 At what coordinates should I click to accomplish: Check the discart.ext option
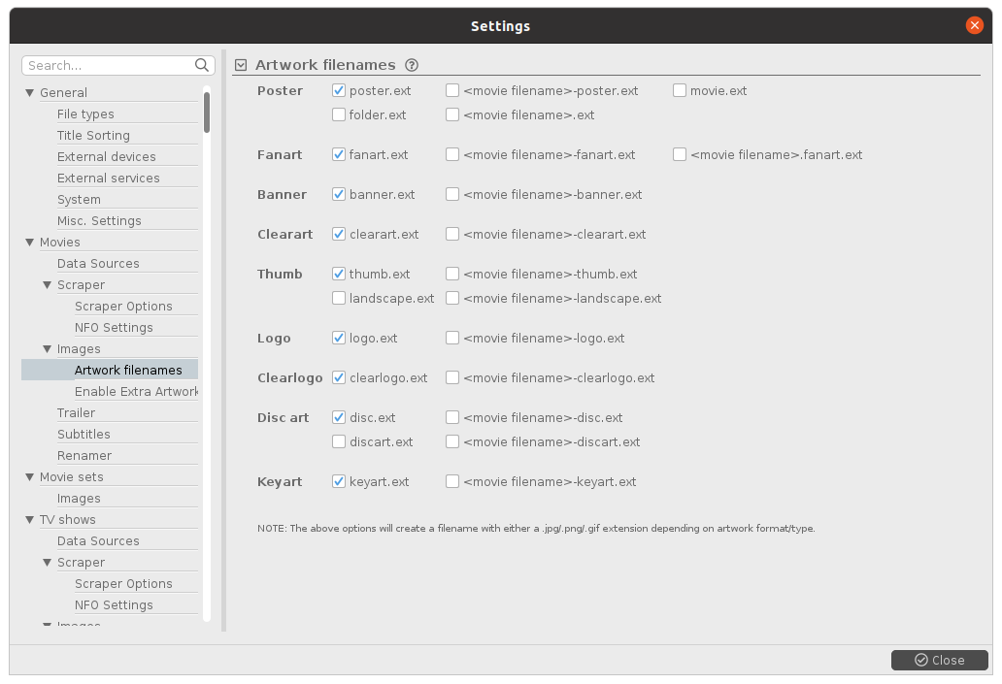[339, 441]
